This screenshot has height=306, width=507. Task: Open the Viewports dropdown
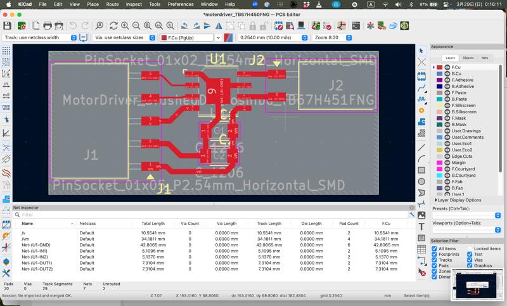click(x=466, y=230)
